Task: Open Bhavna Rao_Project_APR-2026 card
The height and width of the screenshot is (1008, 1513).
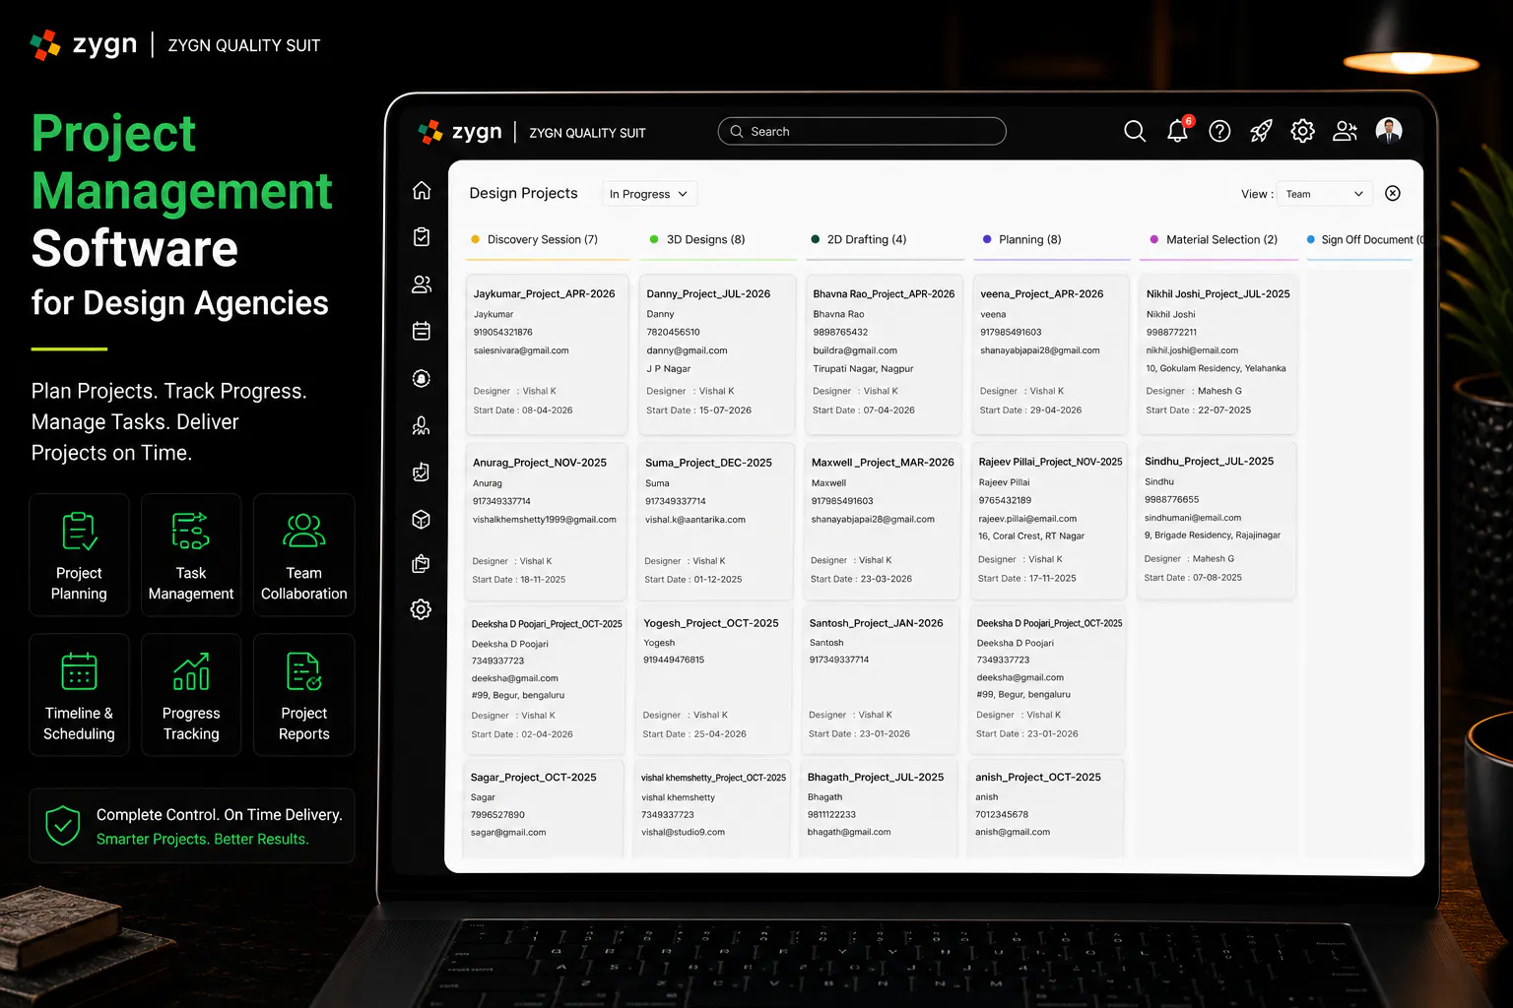Action: click(x=883, y=354)
